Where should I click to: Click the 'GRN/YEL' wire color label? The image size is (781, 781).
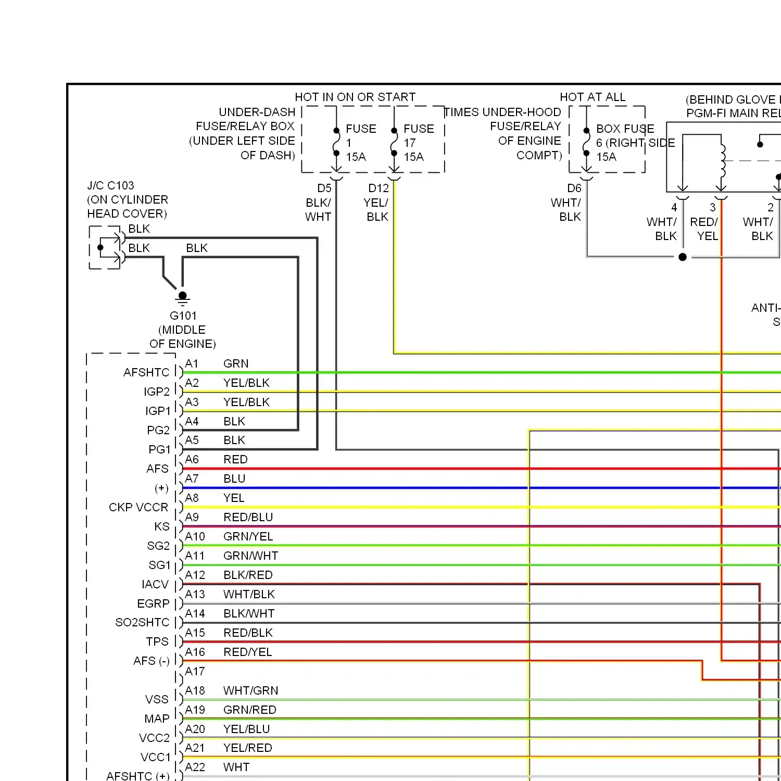point(248,536)
